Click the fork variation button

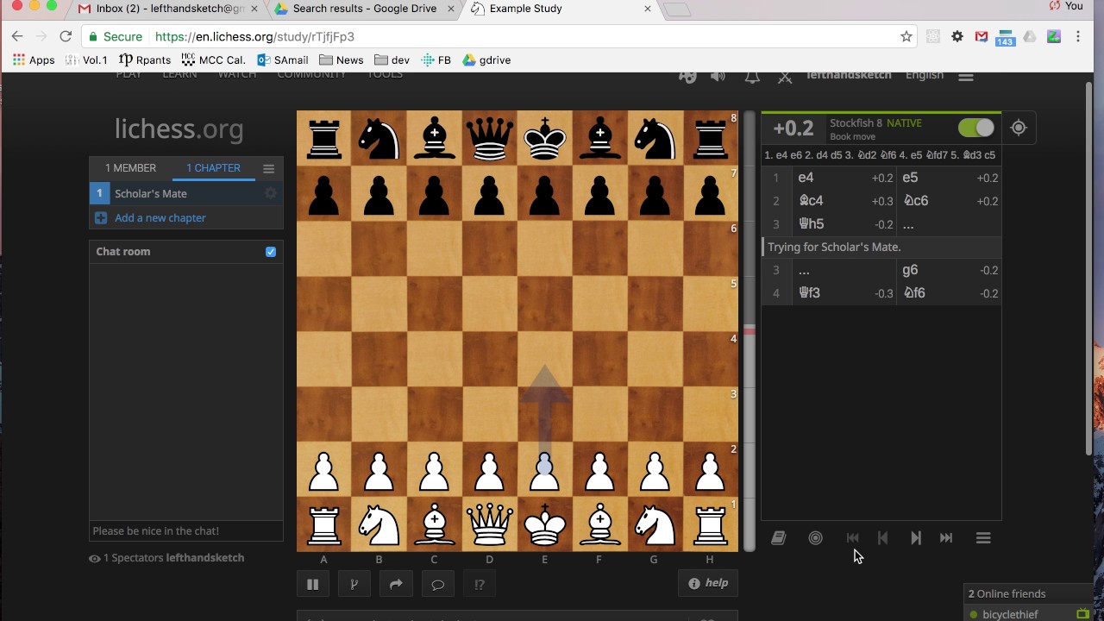coord(354,584)
